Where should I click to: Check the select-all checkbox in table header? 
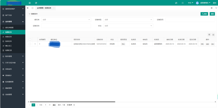[30, 39]
